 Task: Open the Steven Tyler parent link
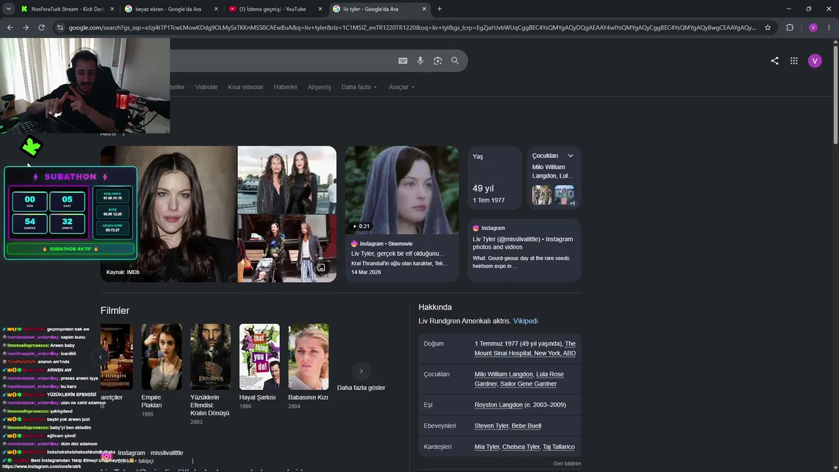point(491,426)
